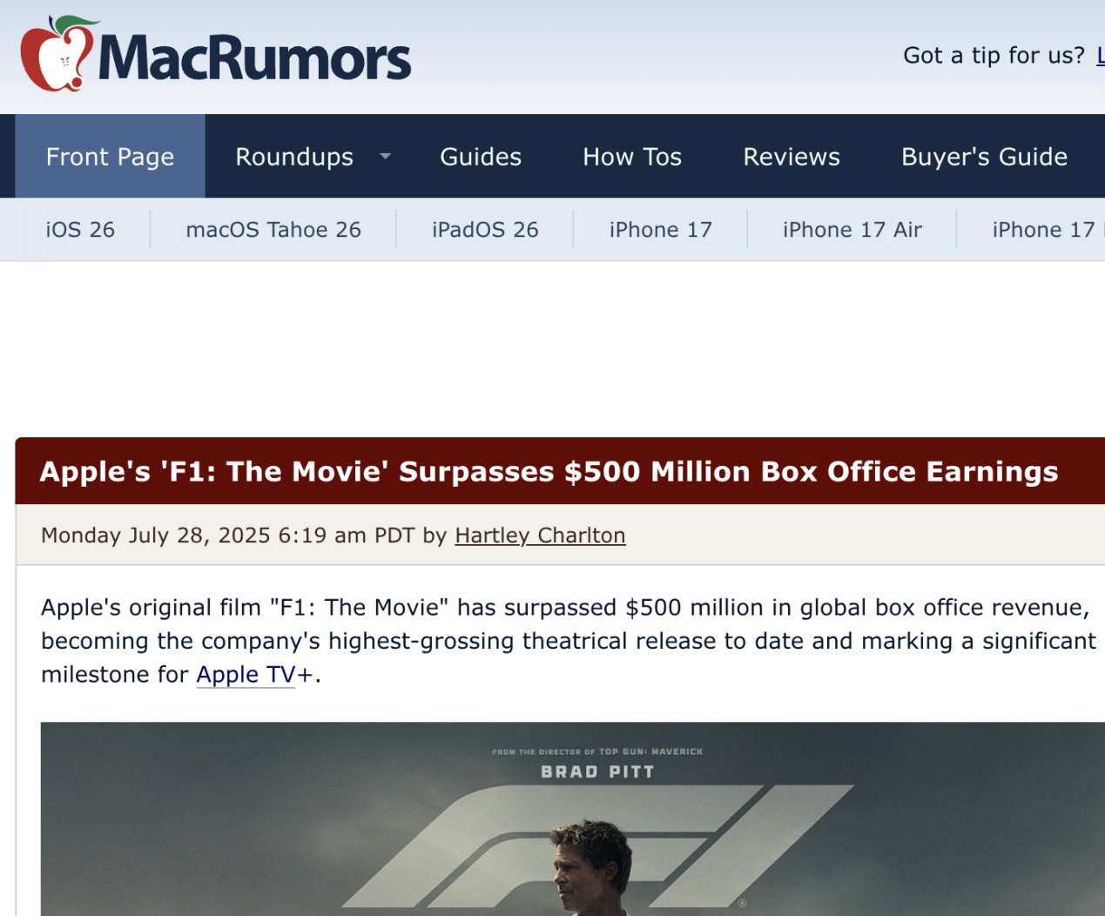Viewport: 1105px width, 916px height.
Task: Select the Reviews navigation item
Action: point(792,157)
